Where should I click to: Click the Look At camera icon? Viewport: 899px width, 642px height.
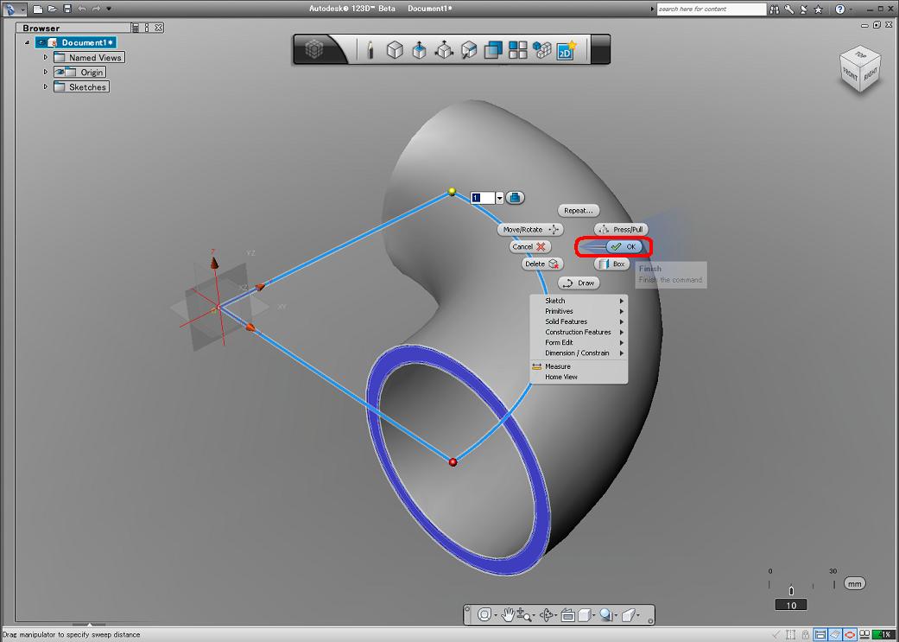[x=567, y=615]
